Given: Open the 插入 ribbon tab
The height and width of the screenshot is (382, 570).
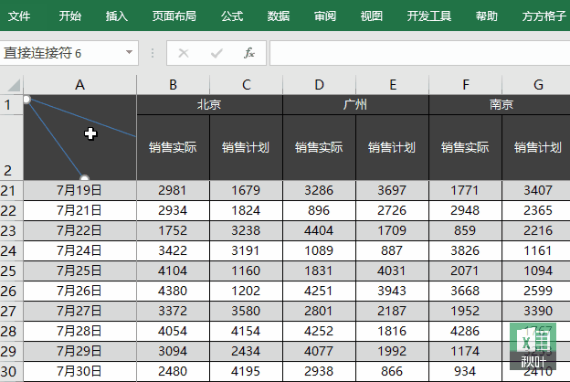Looking at the screenshot, I should [116, 16].
